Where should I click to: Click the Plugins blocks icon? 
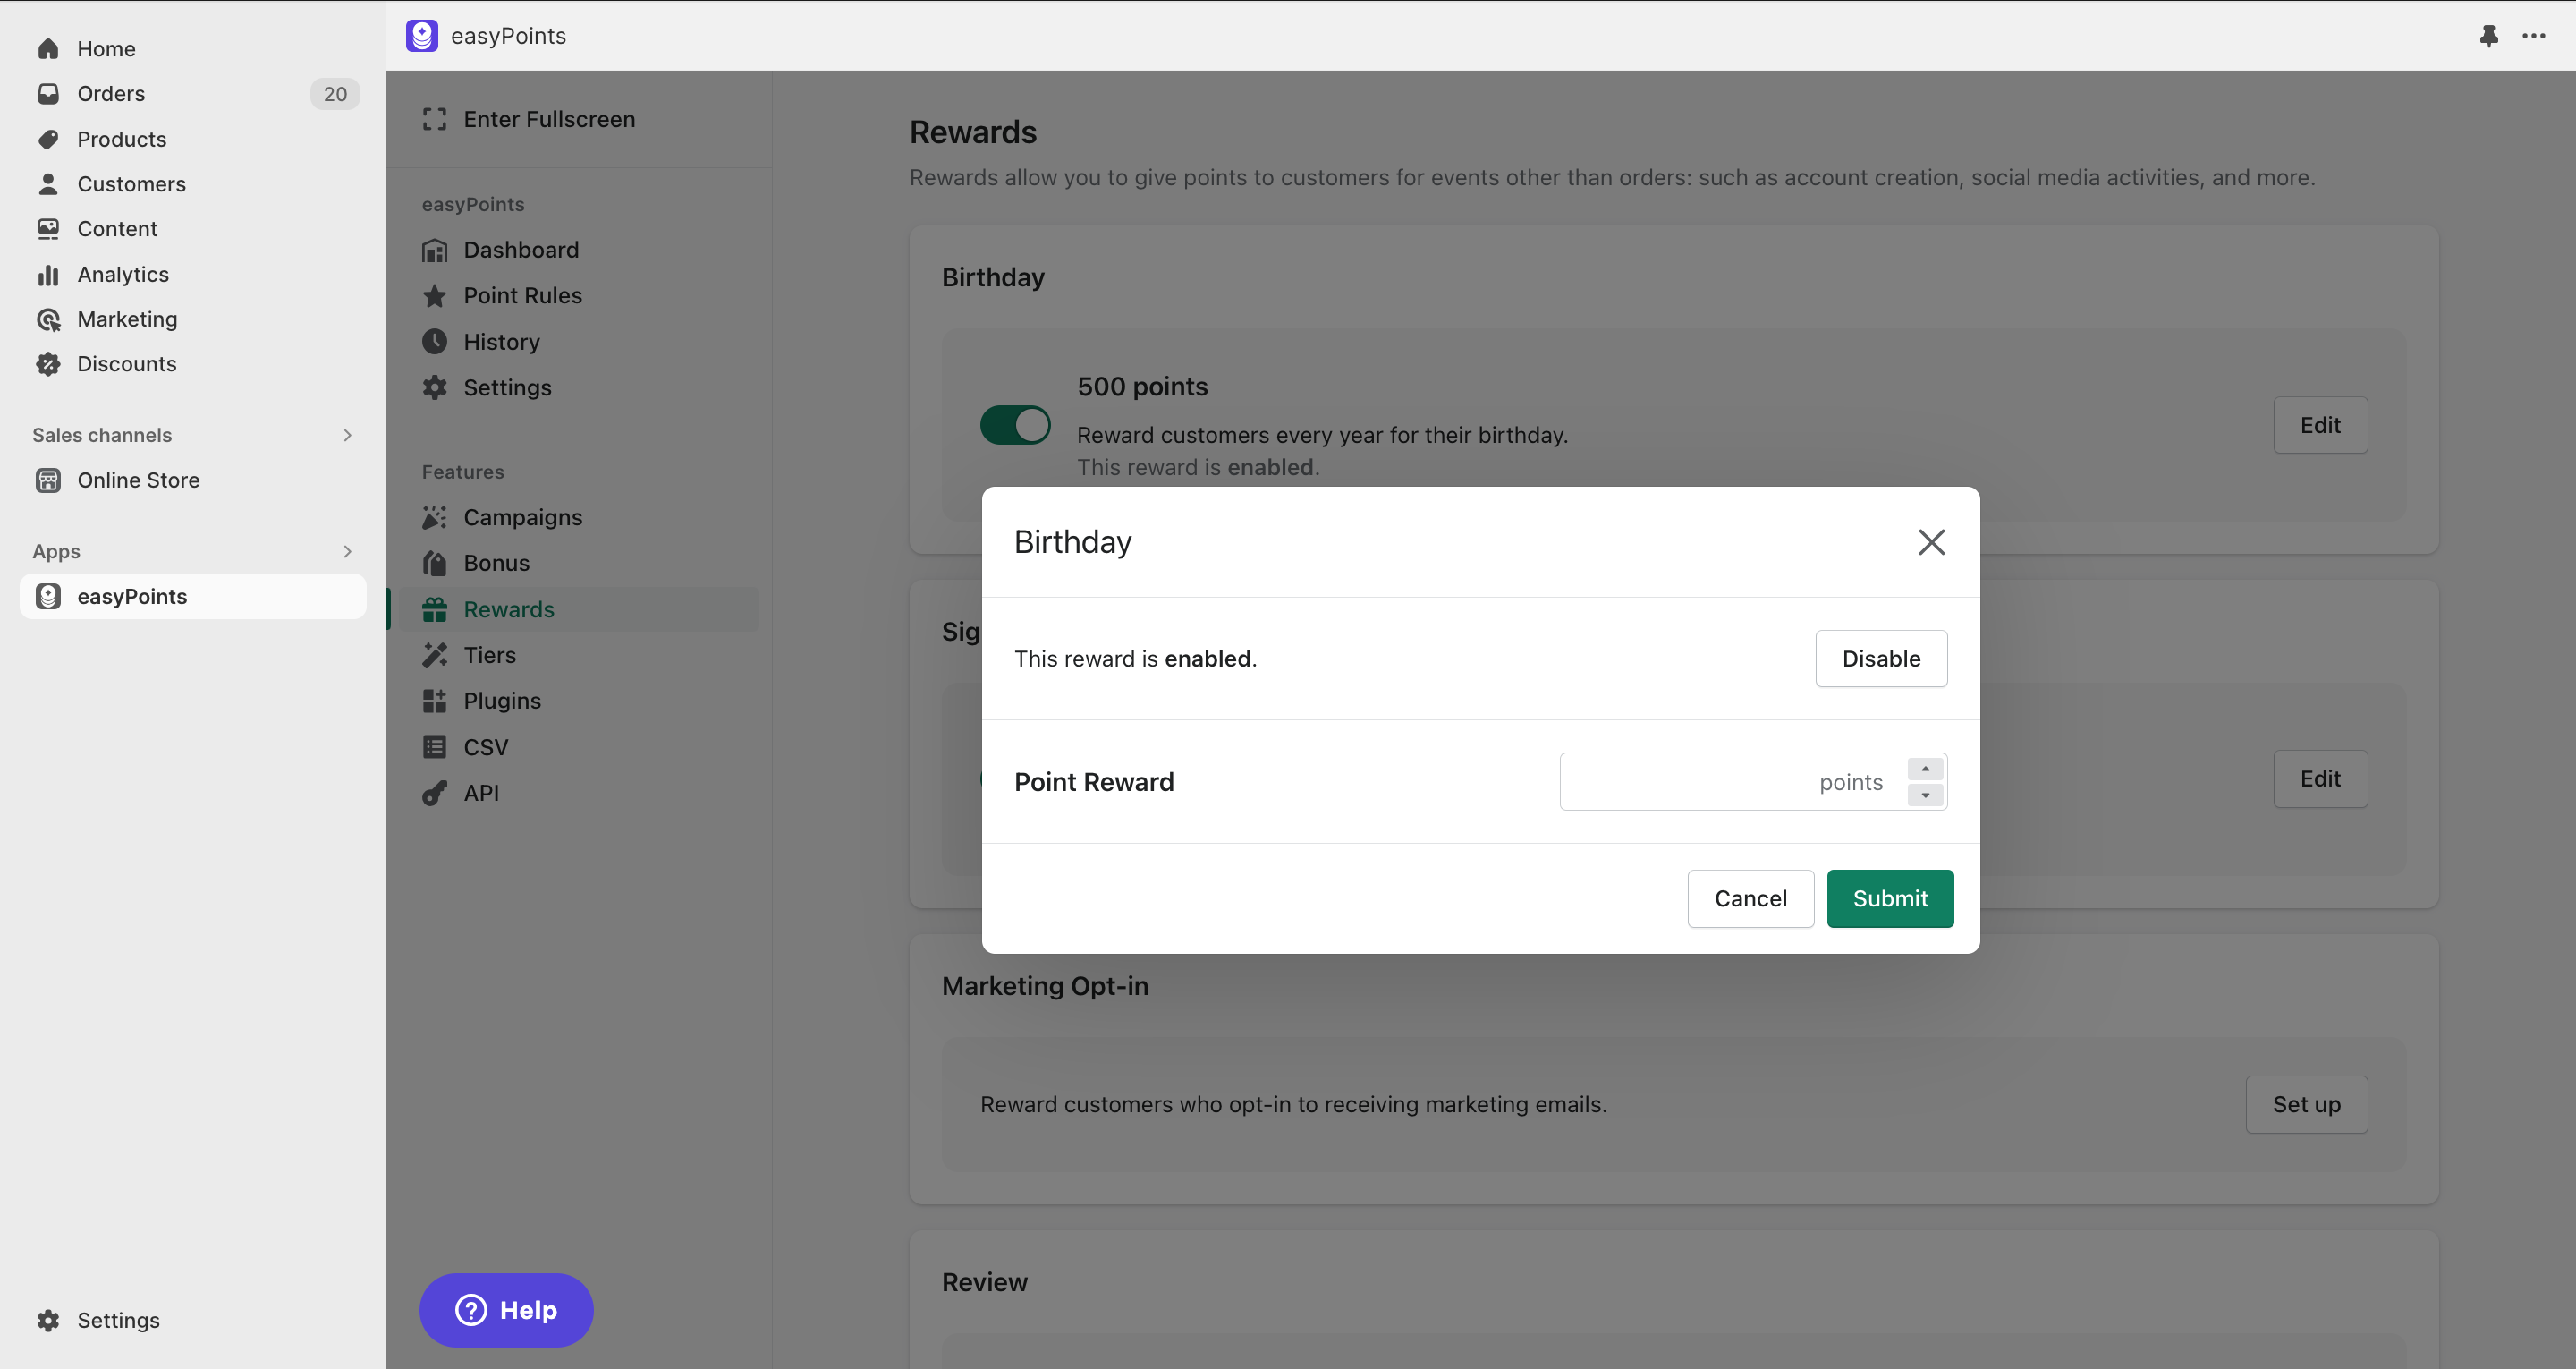pyautogui.click(x=434, y=701)
